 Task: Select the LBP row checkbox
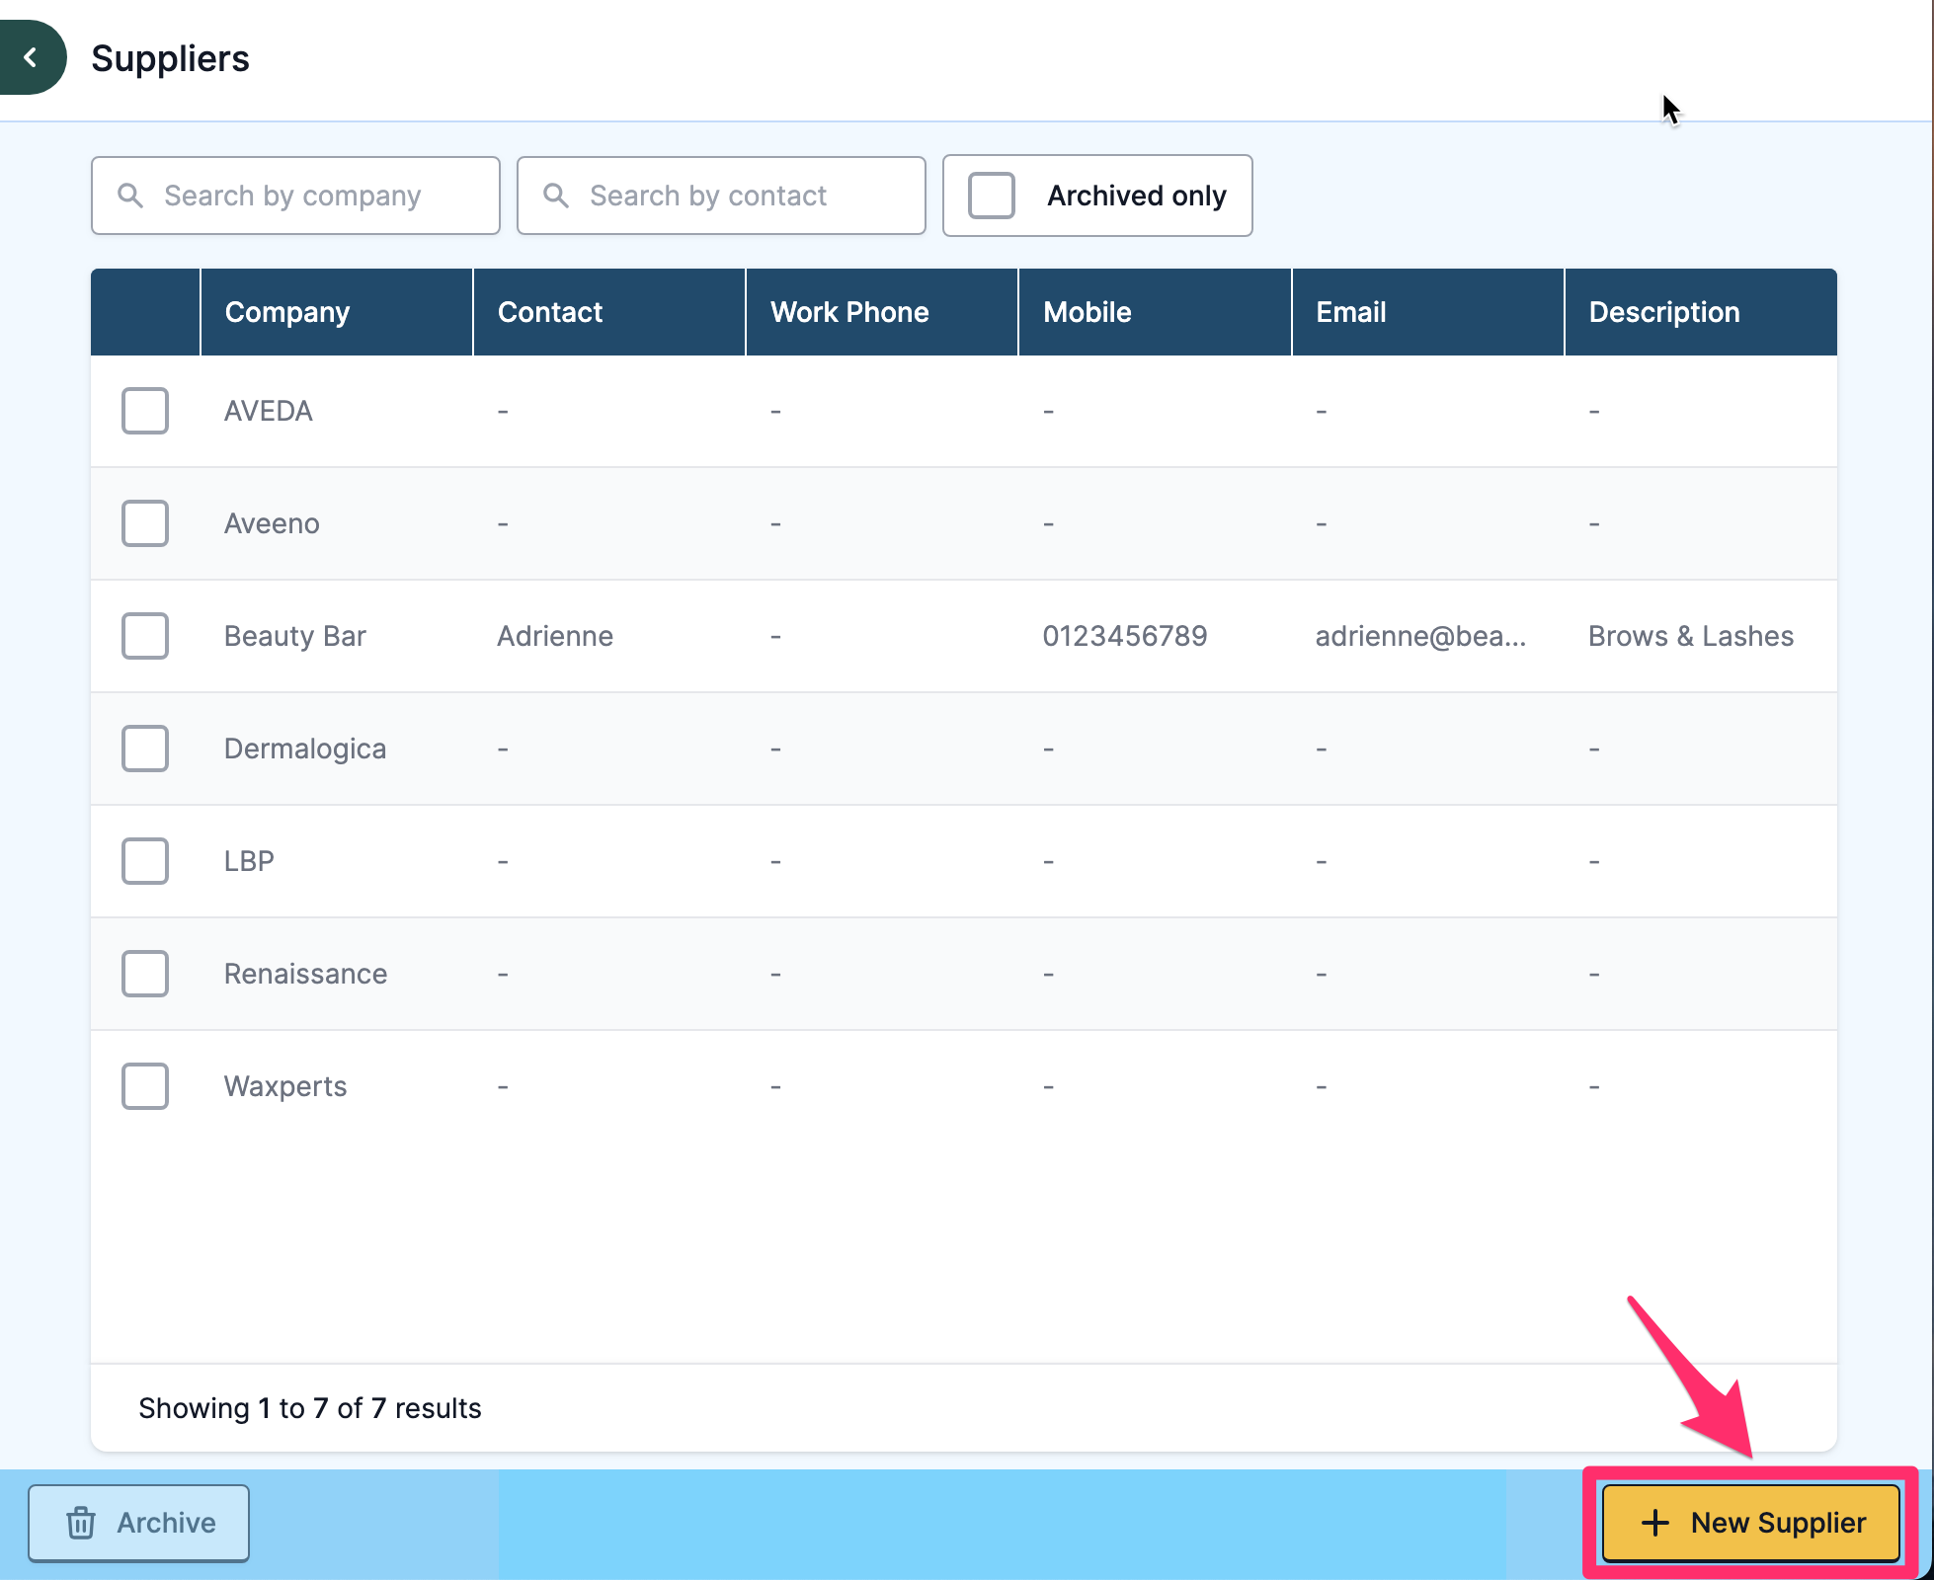(x=145, y=861)
